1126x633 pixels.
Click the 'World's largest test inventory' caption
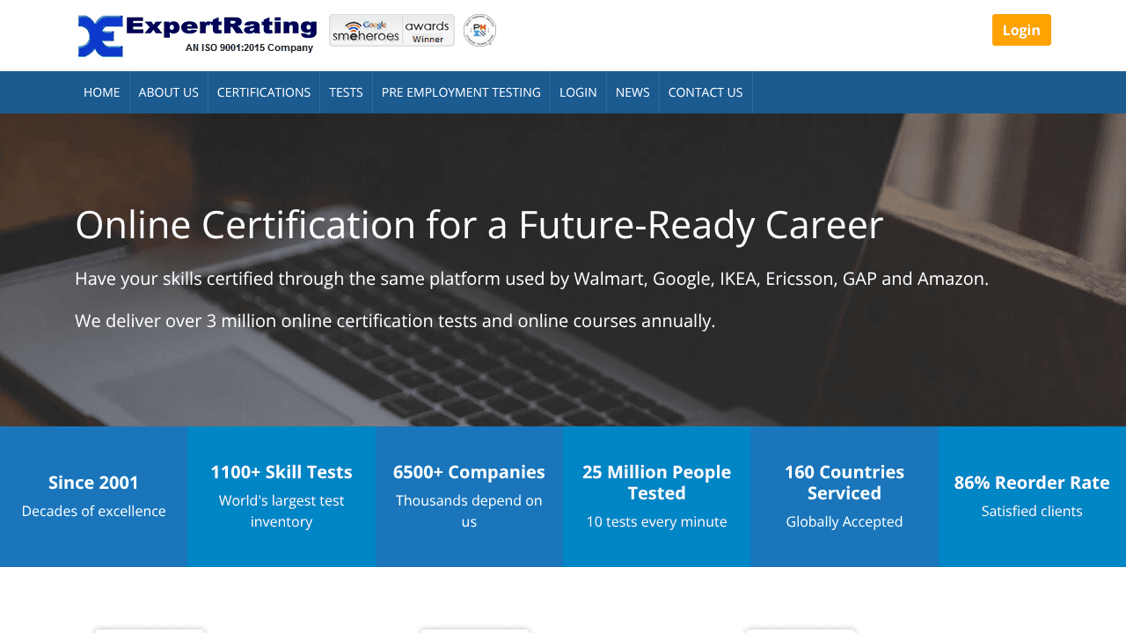coord(281,511)
